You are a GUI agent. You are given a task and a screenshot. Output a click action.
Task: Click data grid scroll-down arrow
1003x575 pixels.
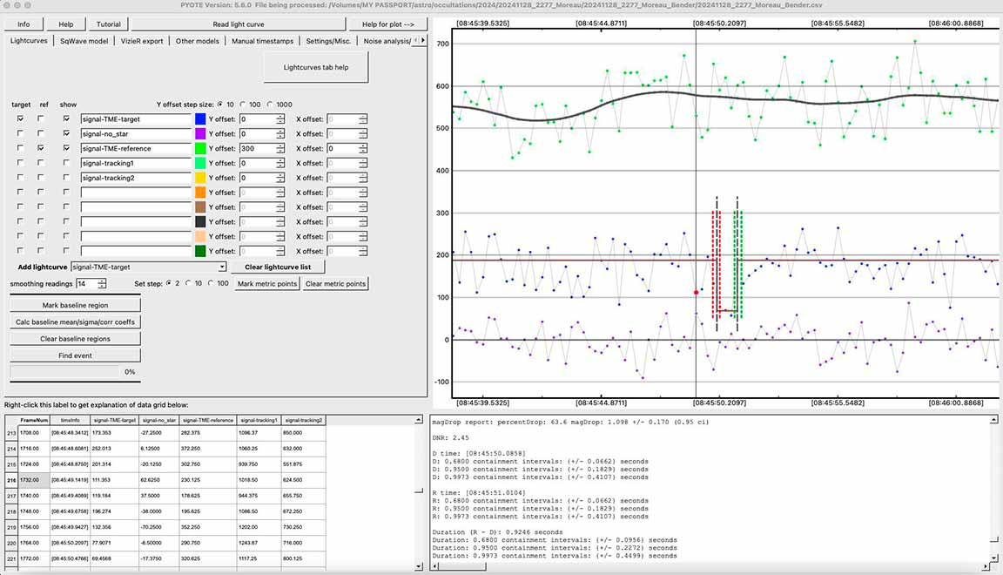419,566
